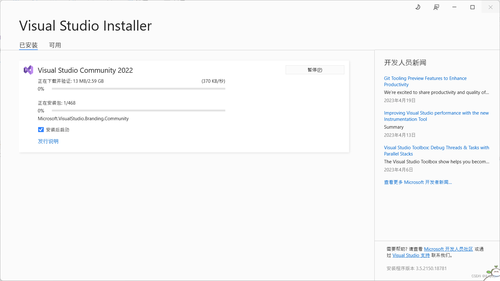This screenshot has height=281, width=500.
Task: Switch to the 可用 tab
Action: point(55,45)
